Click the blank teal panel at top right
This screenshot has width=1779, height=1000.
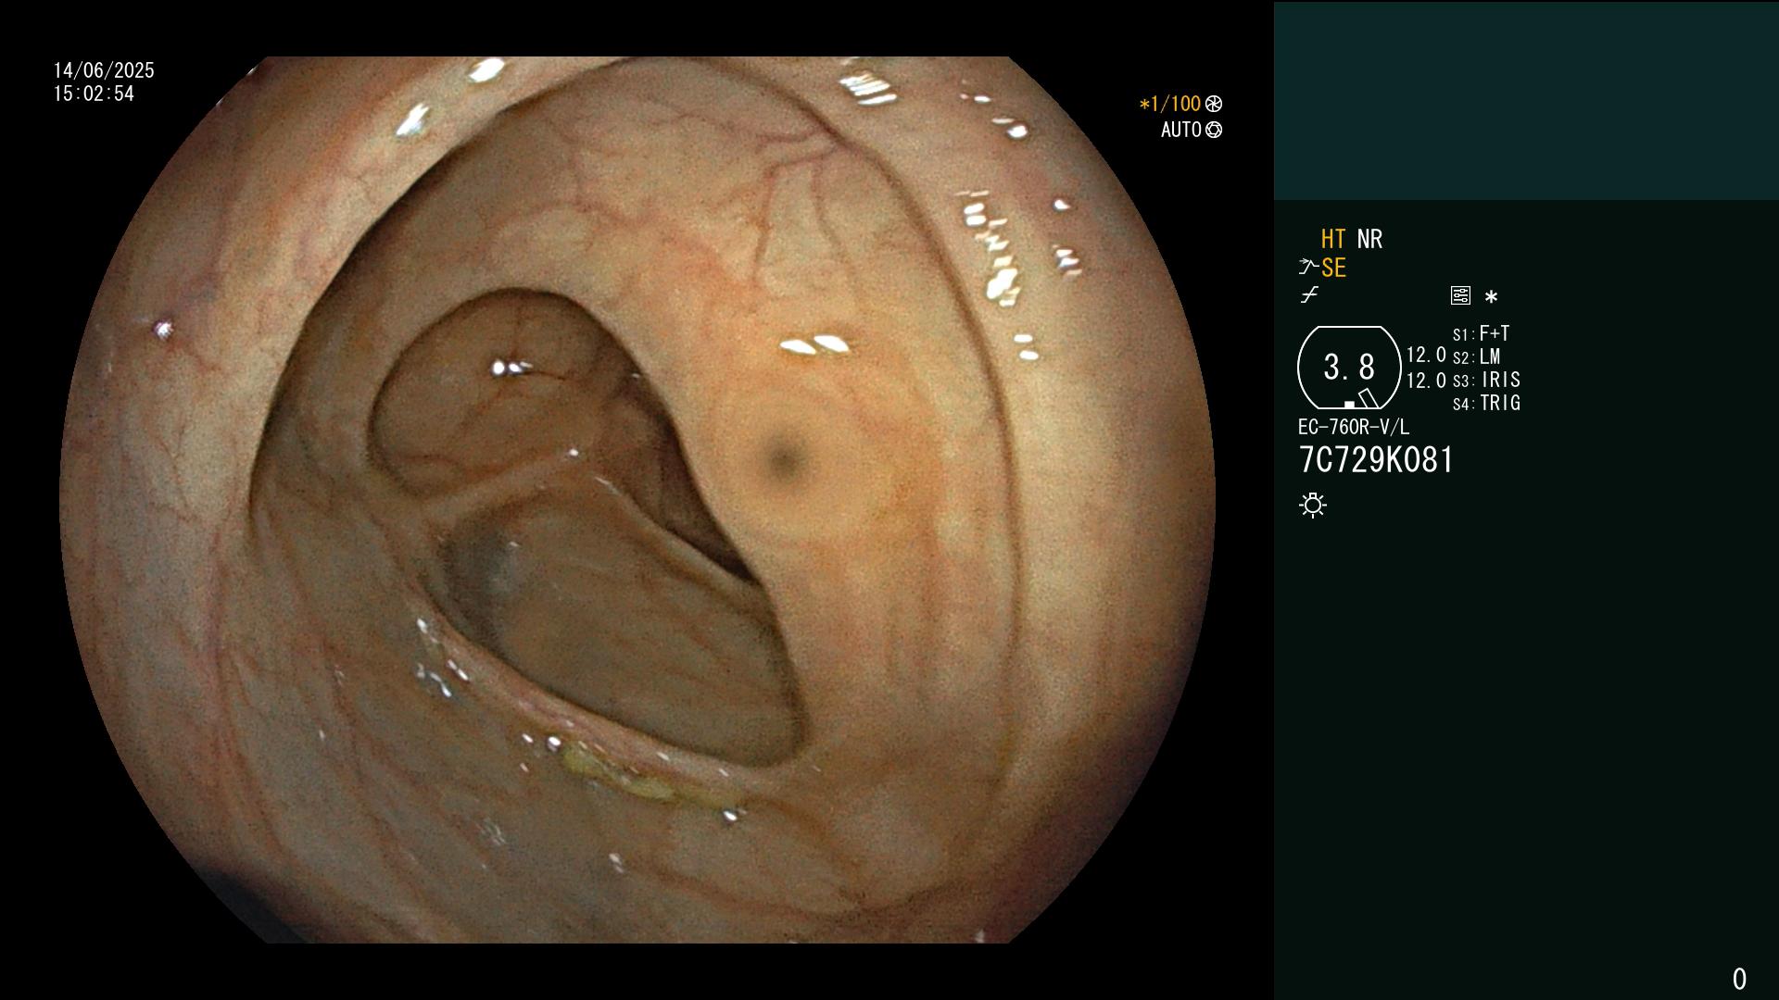pos(1526,101)
